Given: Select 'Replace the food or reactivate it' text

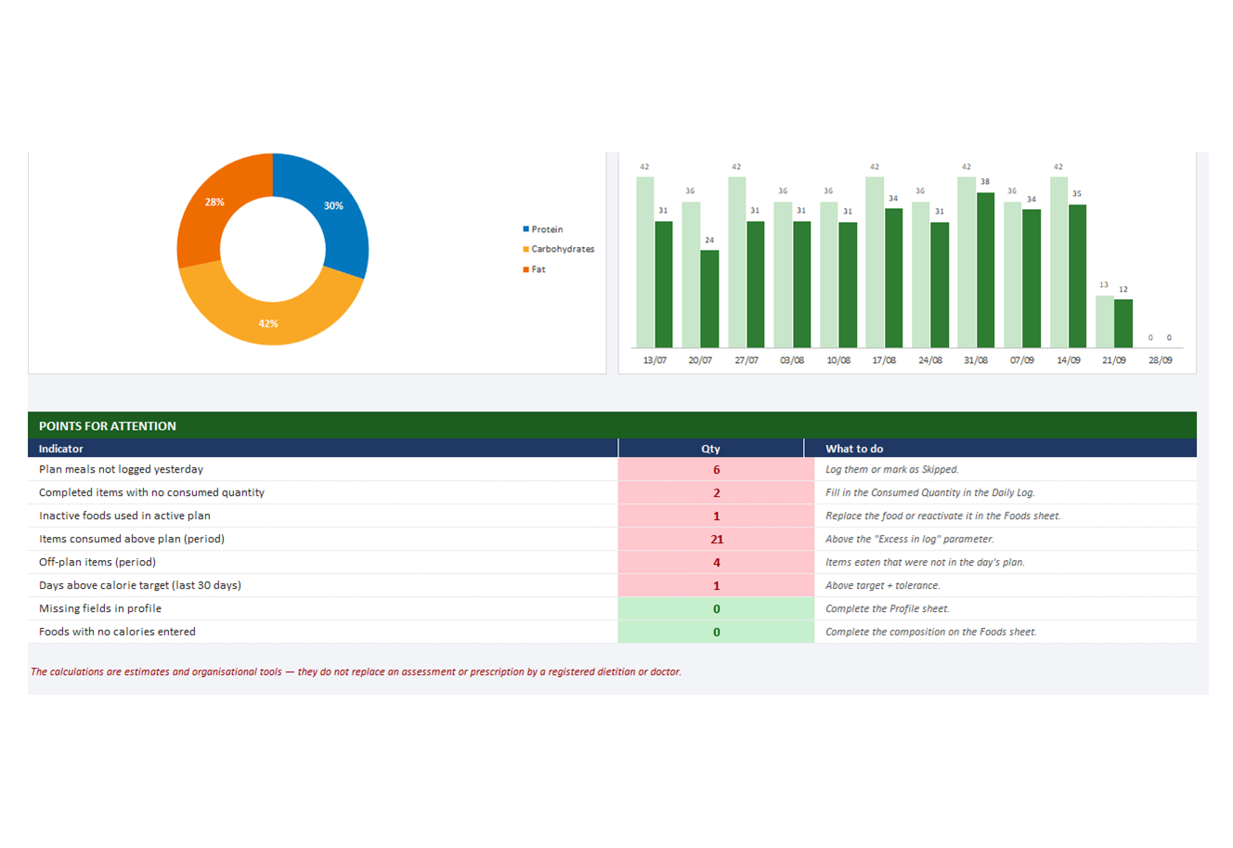Looking at the screenshot, I should [x=942, y=515].
